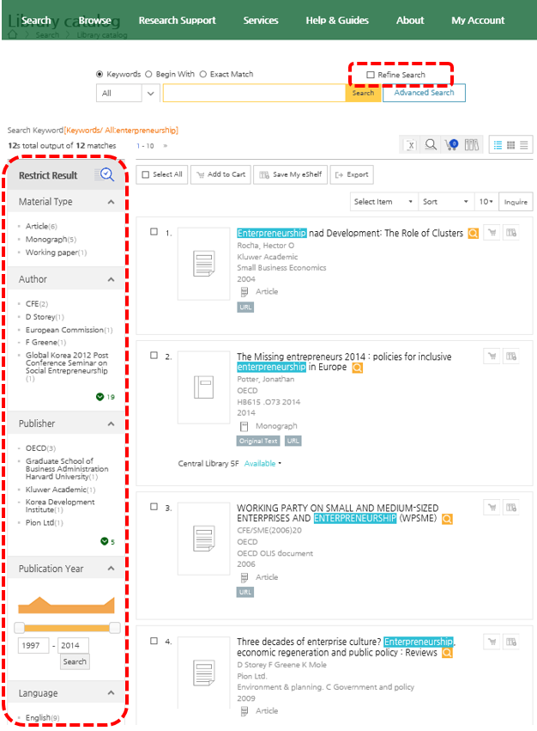This screenshot has height=731, width=537.
Task: Add result 1 to cart via cart icon
Action: 492,233
